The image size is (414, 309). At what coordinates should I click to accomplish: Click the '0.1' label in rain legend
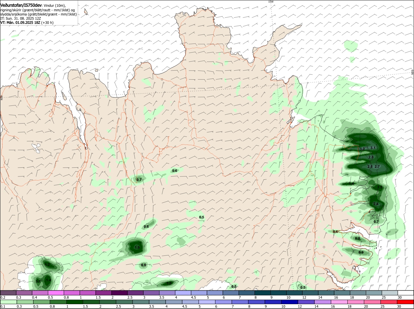(x=3, y=306)
